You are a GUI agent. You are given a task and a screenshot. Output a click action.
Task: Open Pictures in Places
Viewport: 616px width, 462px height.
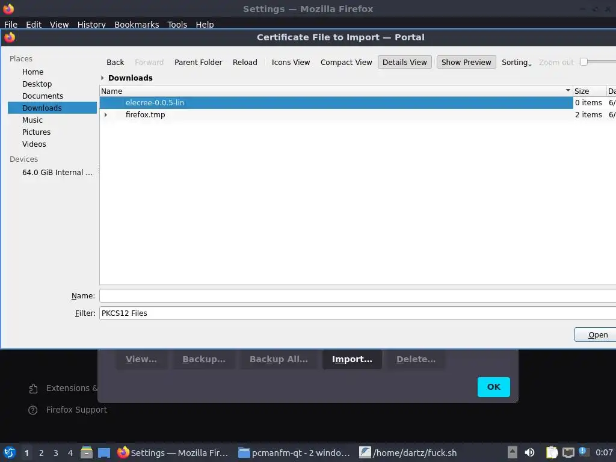(36, 132)
